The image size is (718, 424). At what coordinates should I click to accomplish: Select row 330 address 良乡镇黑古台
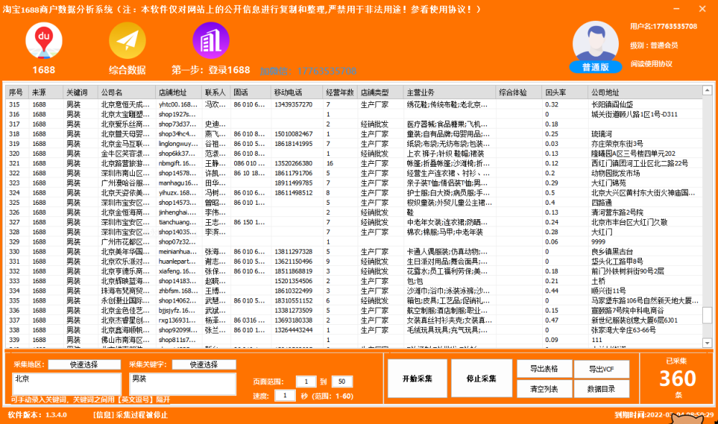[612, 252]
